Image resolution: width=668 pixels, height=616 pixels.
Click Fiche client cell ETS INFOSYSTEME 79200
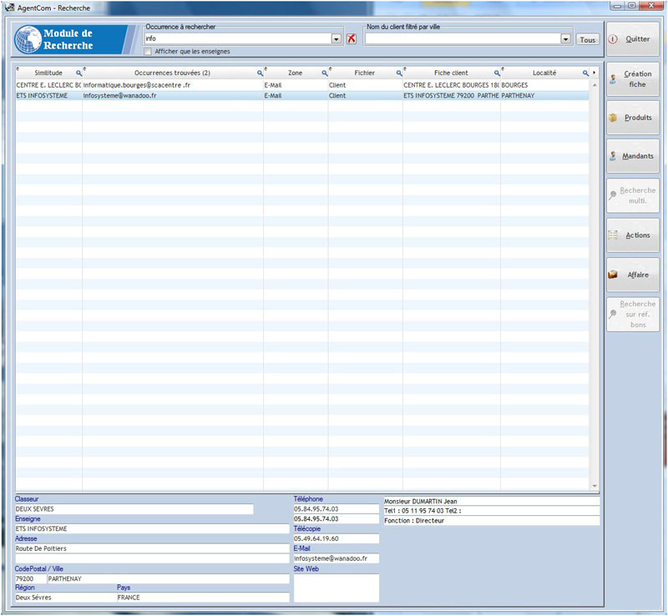pyautogui.click(x=451, y=96)
